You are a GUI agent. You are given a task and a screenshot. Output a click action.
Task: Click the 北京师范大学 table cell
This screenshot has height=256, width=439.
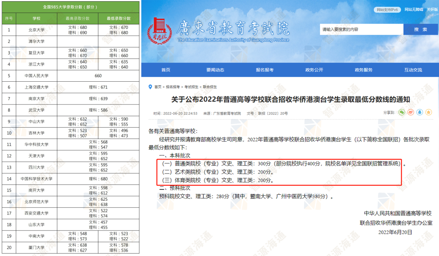(37, 202)
